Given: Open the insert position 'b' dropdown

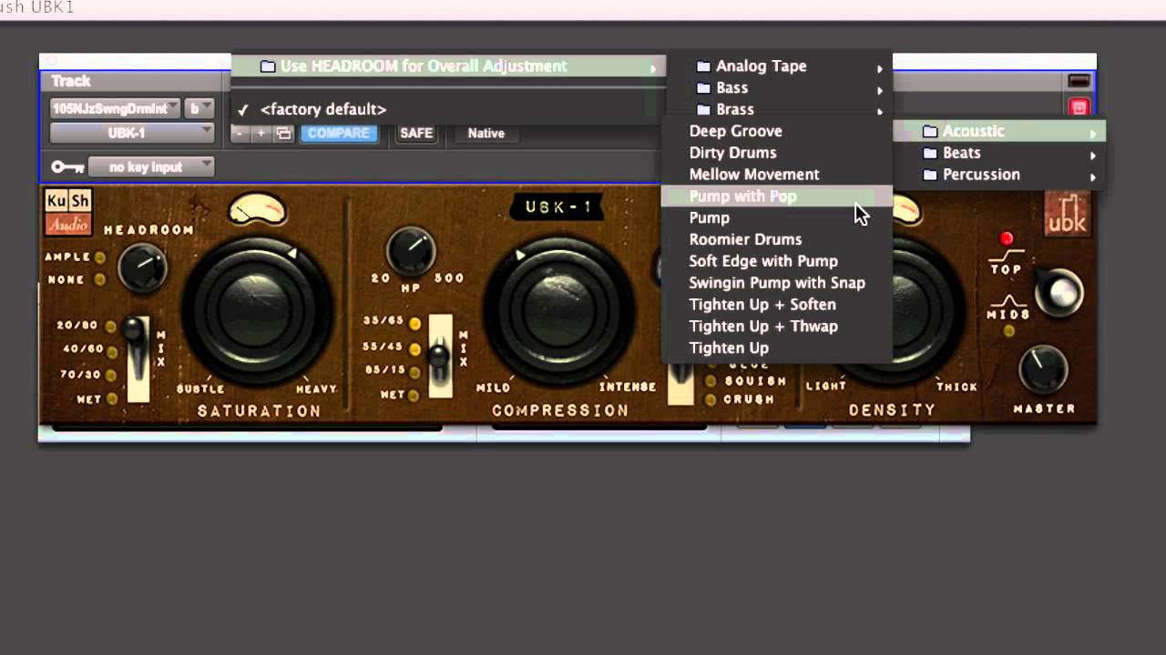Looking at the screenshot, I should click(x=199, y=108).
